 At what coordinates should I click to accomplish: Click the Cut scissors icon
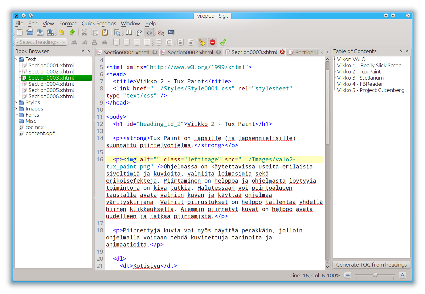(84, 32)
